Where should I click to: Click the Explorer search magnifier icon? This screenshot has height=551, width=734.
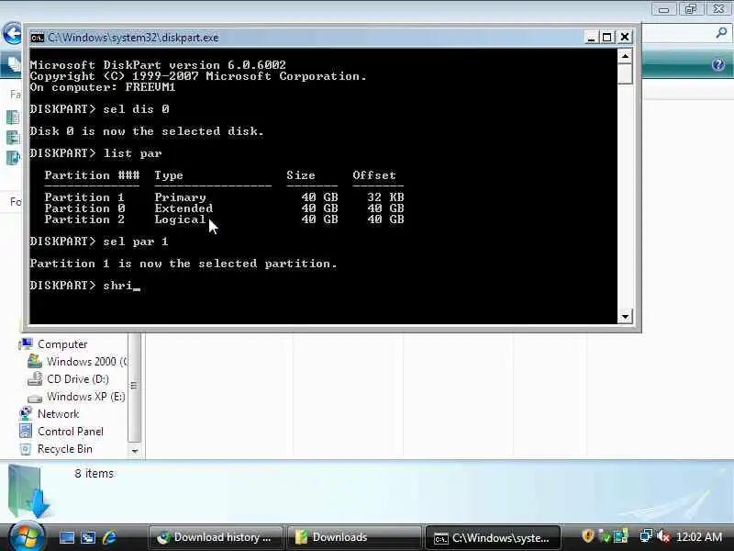pos(721,33)
